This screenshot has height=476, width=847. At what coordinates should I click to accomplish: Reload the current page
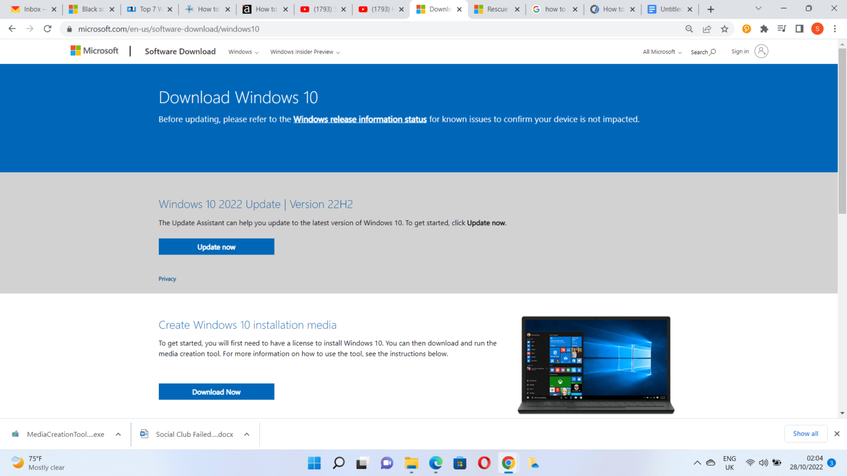point(48,29)
